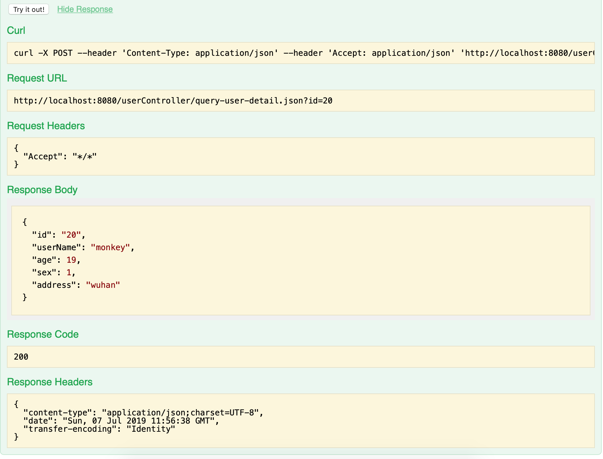This screenshot has width=603, height=459.
Task: Click the "age": 19 line
Action: (56, 260)
